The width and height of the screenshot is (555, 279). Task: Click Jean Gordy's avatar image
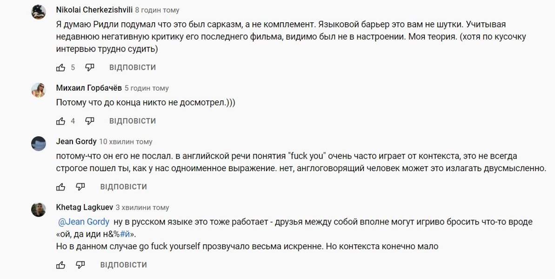tap(39, 144)
